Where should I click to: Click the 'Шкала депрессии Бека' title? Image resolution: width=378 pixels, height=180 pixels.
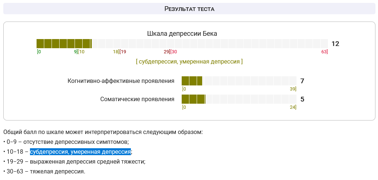[x=182, y=34]
